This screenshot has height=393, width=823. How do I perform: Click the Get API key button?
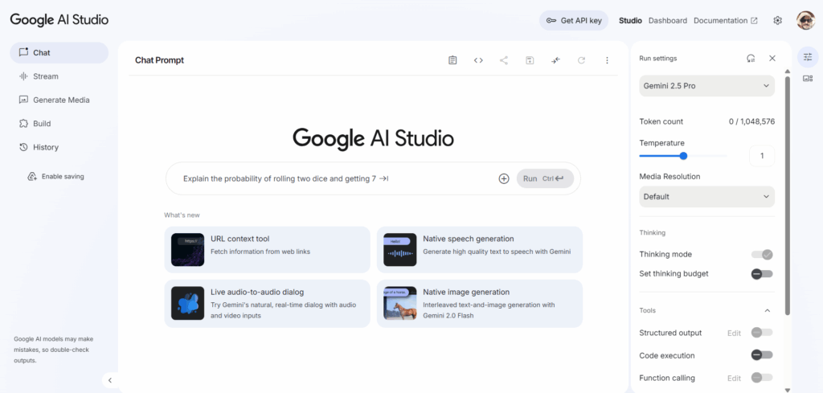click(x=574, y=20)
